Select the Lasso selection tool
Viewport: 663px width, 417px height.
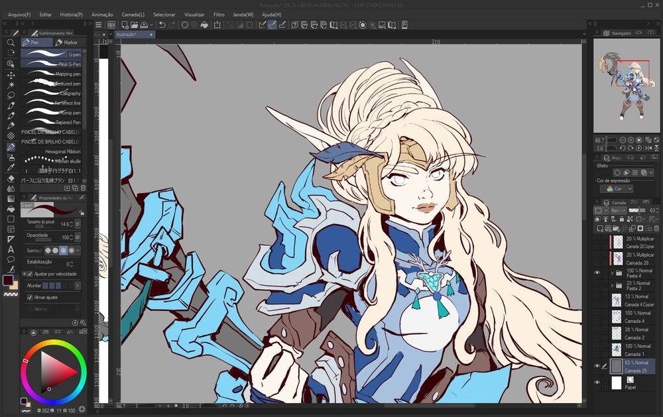pyautogui.click(x=11, y=95)
